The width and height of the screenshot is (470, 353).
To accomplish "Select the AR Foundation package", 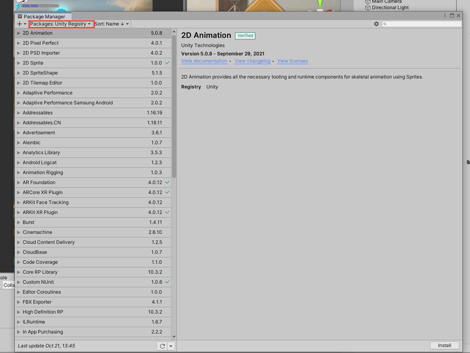I will (93, 182).
